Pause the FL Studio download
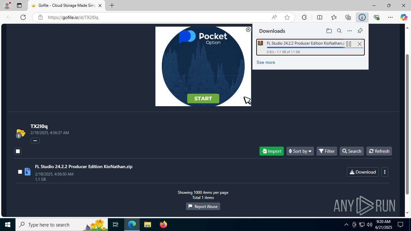Viewport: 411px width, 231px height. [x=349, y=44]
